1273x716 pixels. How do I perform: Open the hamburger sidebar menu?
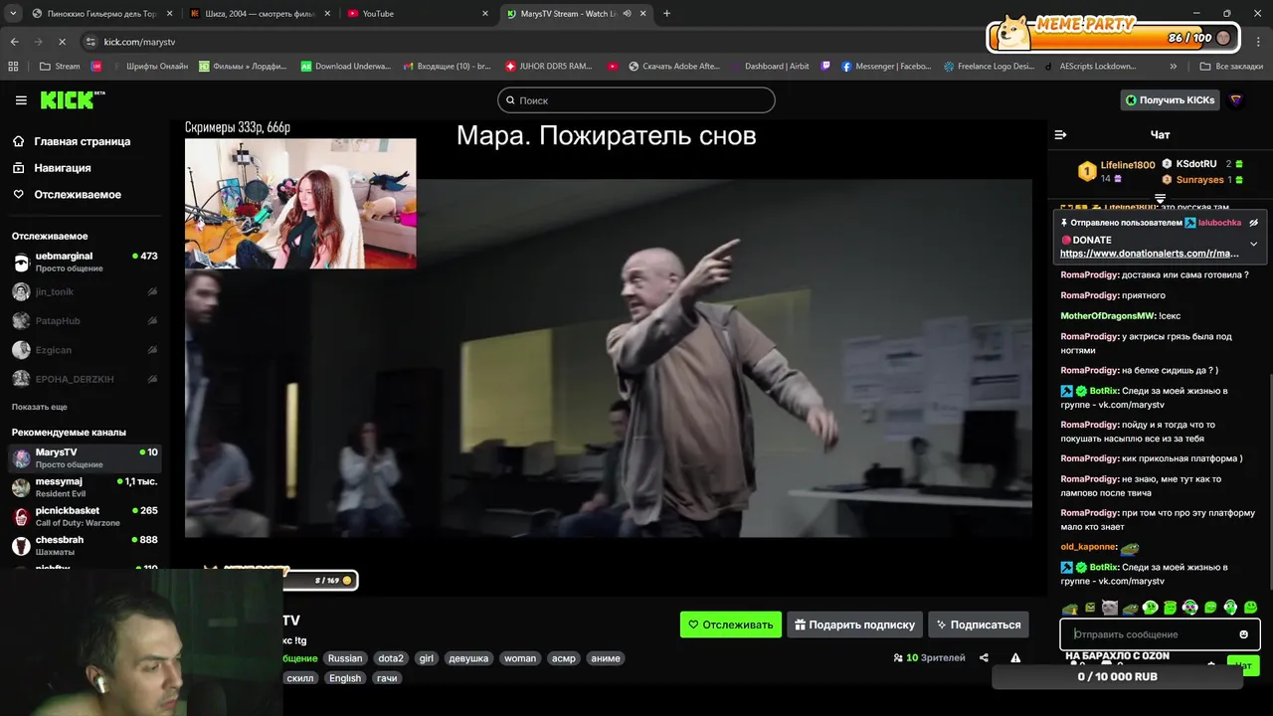point(21,99)
